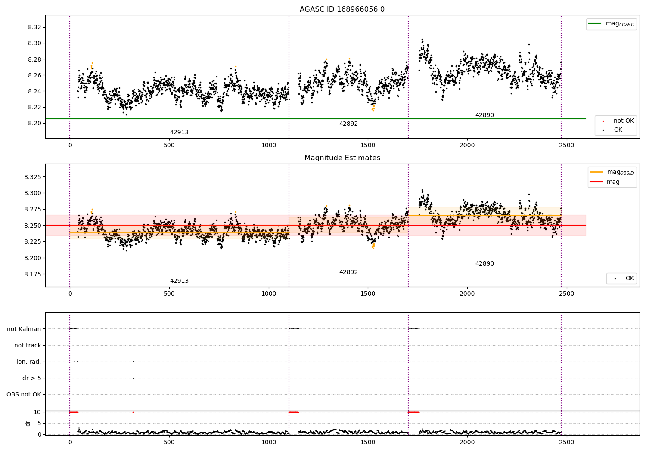646x452 pixels.
Task: Click the 'dr > 5' y-axis label
Action: [x=32, y=378]
